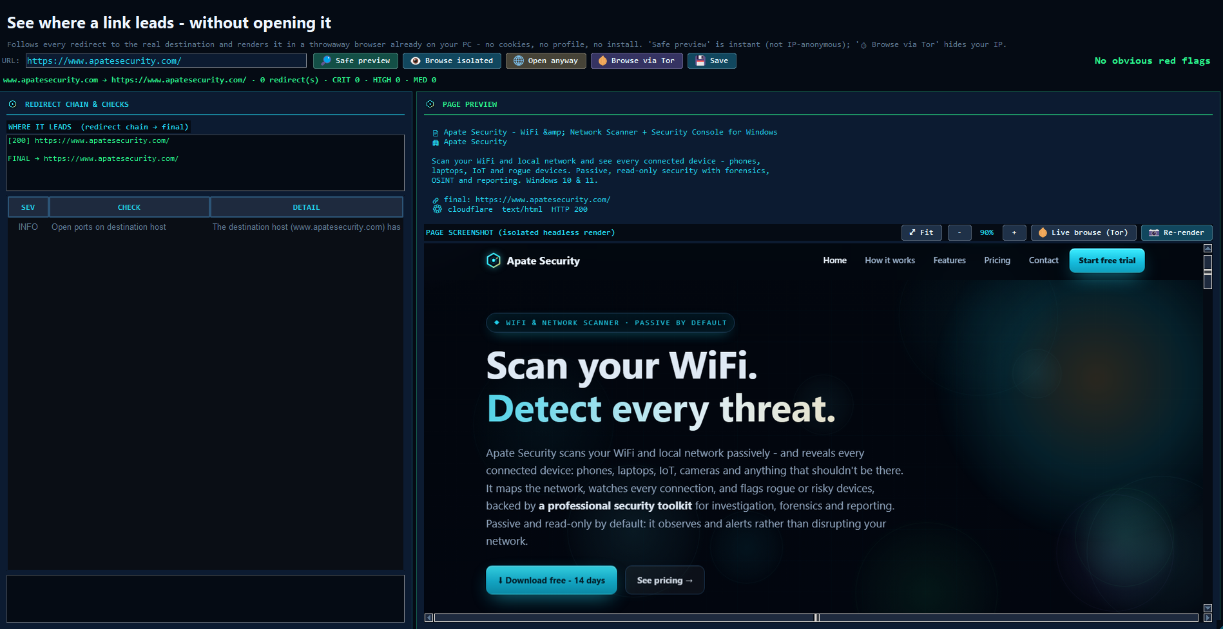Image resolution: width=1223 pixels, height=629 pixels.
Task: Click the WiFi & Network Scanner badge
Action: [x=610, y=323]
